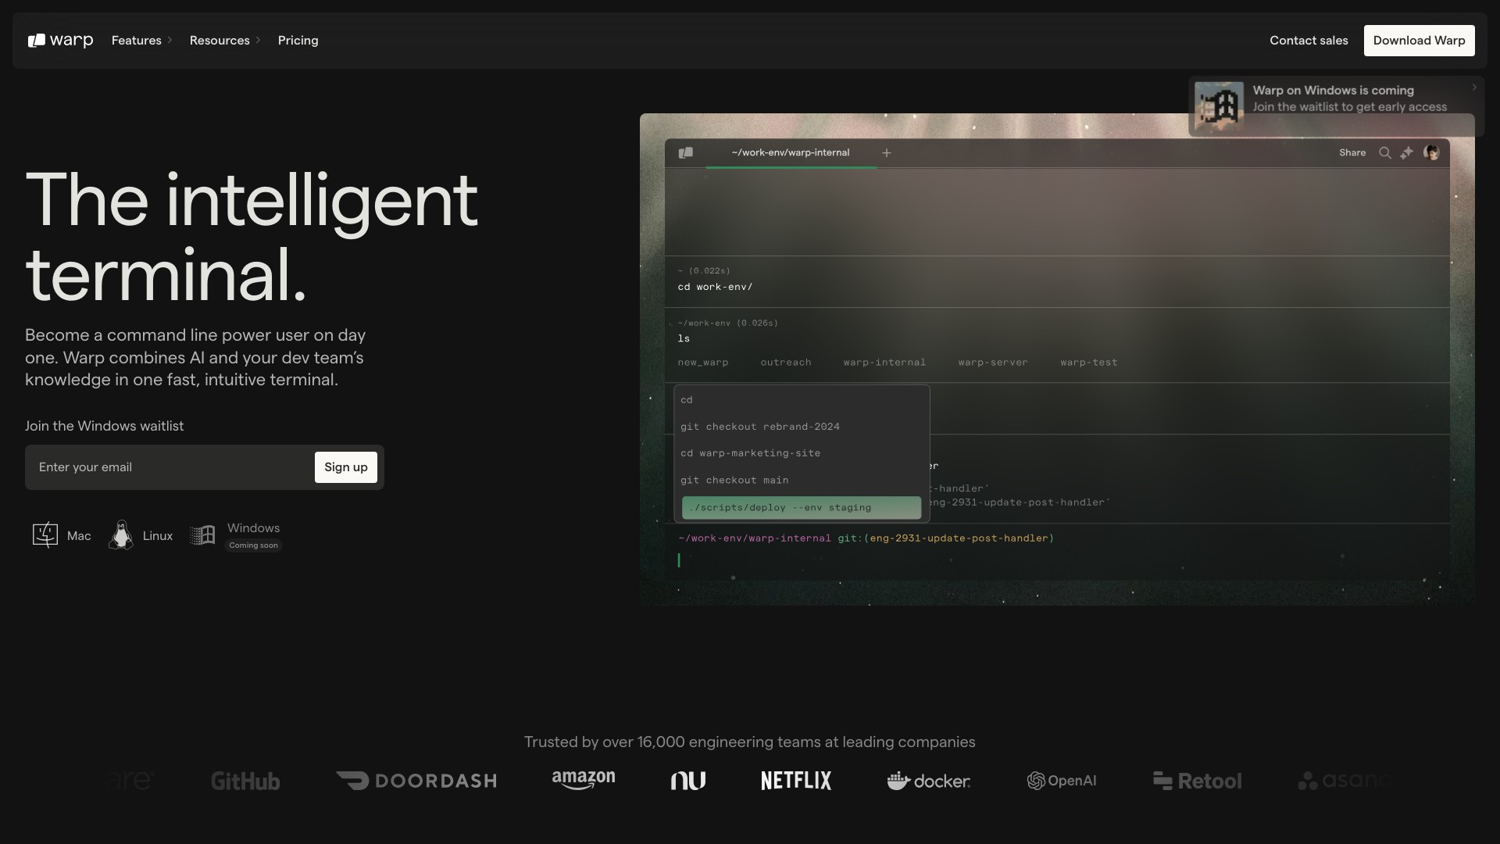Viewport: 1500px width, 844px height.
Task: Expand the Resources menu
Action: click(225, 41)
